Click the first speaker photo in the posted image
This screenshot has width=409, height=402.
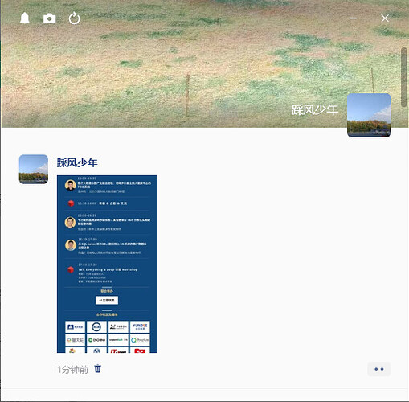(70, 185)
